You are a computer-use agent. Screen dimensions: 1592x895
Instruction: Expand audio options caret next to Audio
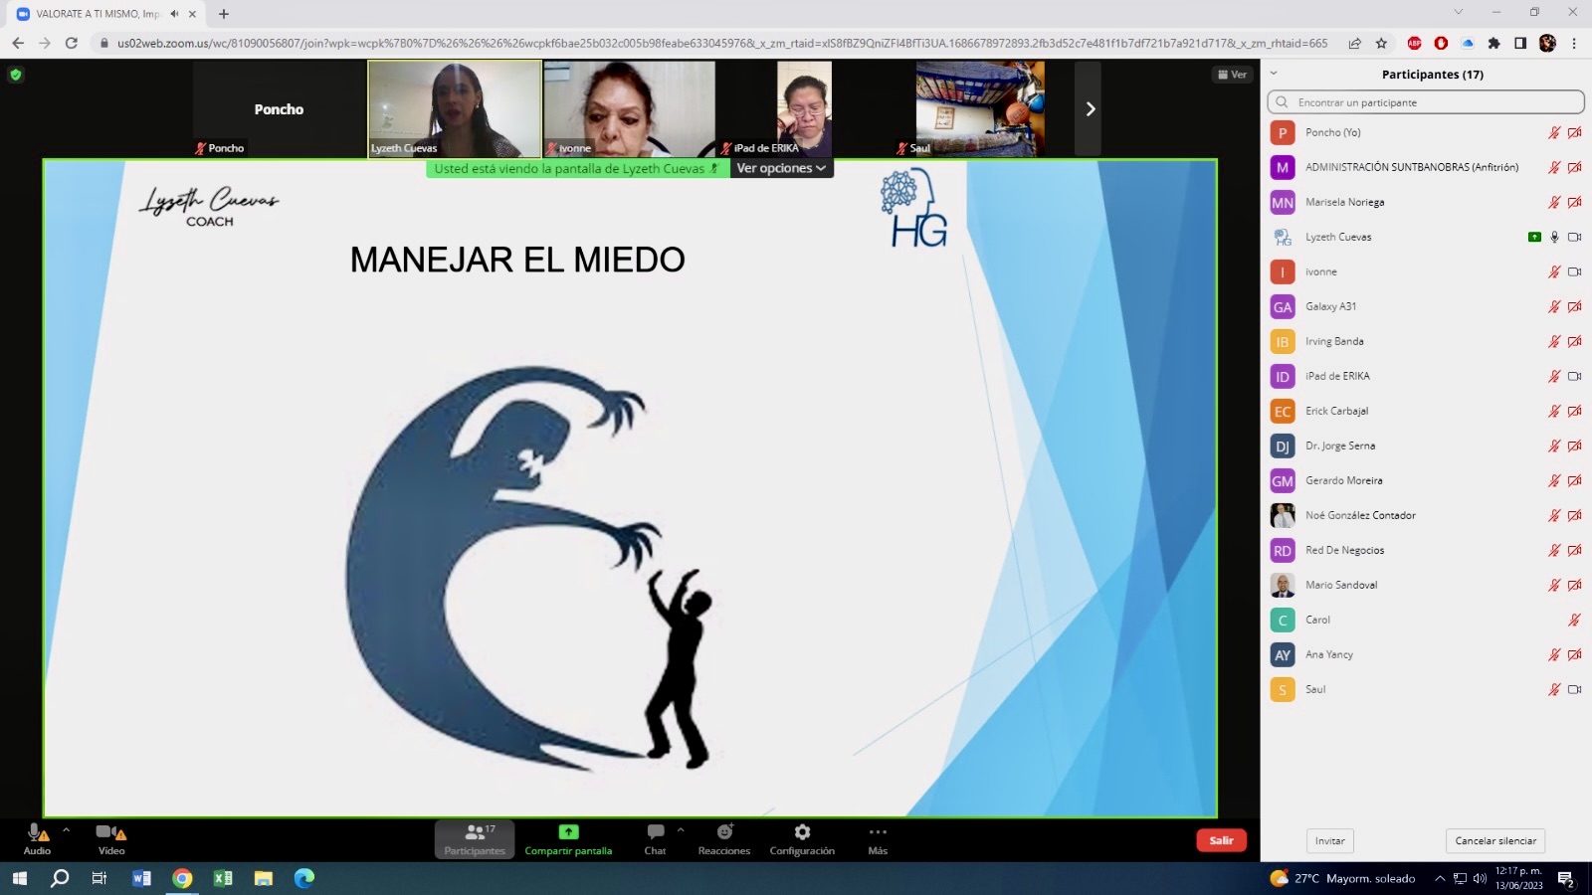click(67, 829)
